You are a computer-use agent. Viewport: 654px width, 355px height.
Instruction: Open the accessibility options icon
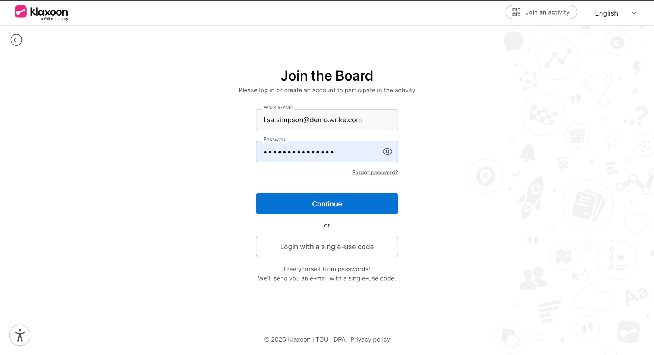coord(20,335)
